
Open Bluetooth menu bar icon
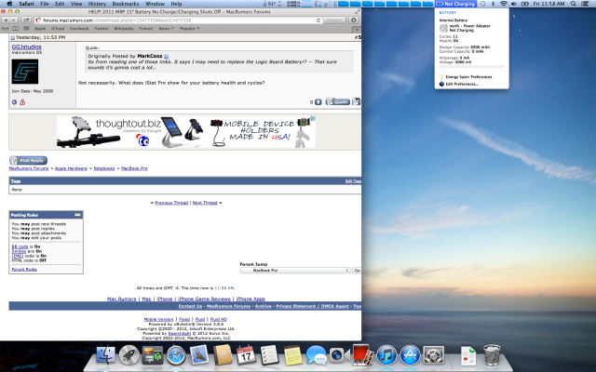(493, 4)
